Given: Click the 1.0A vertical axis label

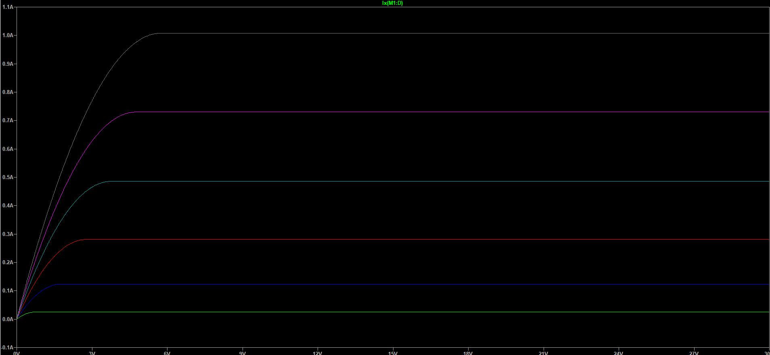Looking at the screenshot, I should click(8, 35).
